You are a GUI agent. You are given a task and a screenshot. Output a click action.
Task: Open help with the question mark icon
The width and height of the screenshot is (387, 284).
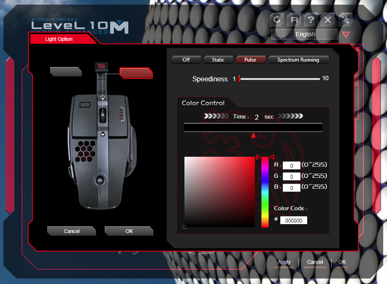(311, 19)
